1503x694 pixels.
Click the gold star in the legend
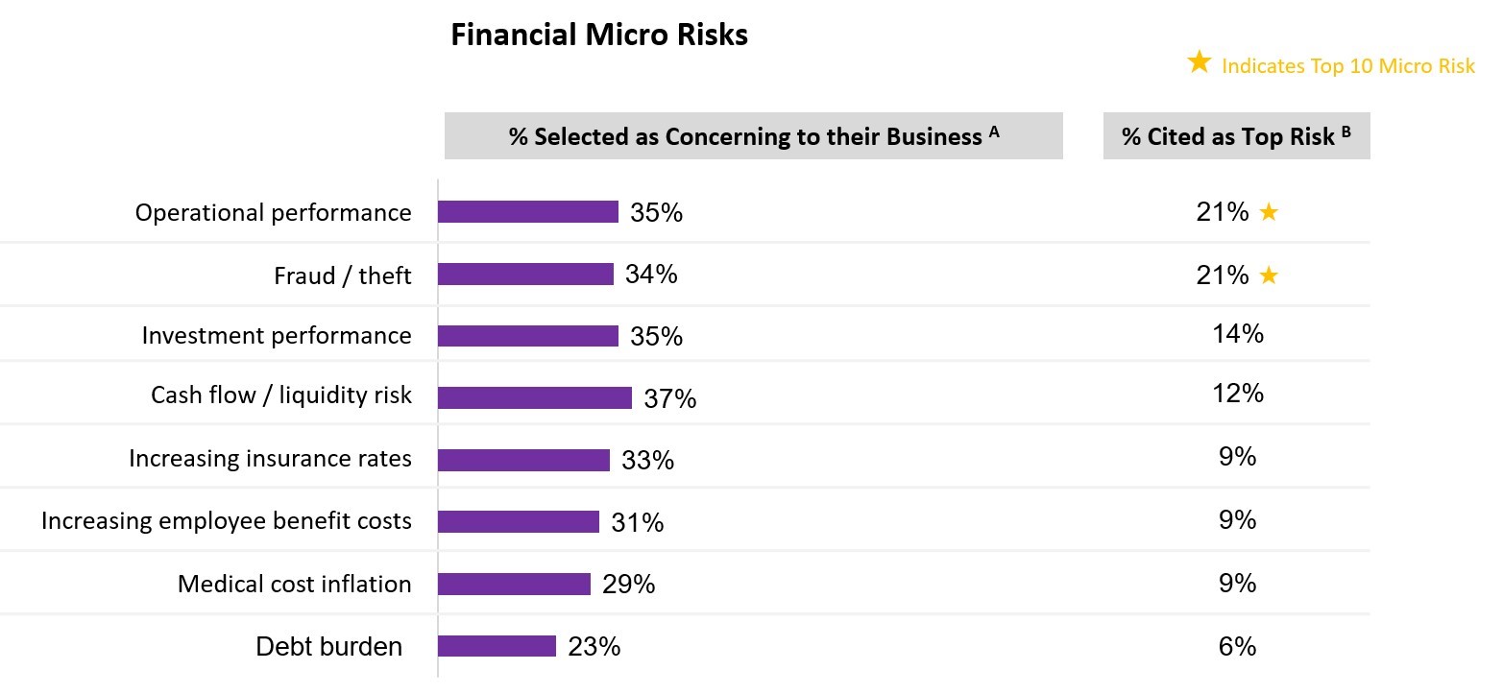(1199, 62)
